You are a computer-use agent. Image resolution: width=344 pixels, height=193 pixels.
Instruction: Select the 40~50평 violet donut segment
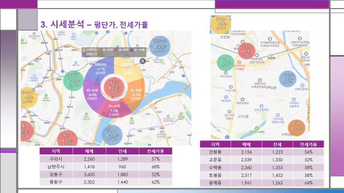pos(92,94)
